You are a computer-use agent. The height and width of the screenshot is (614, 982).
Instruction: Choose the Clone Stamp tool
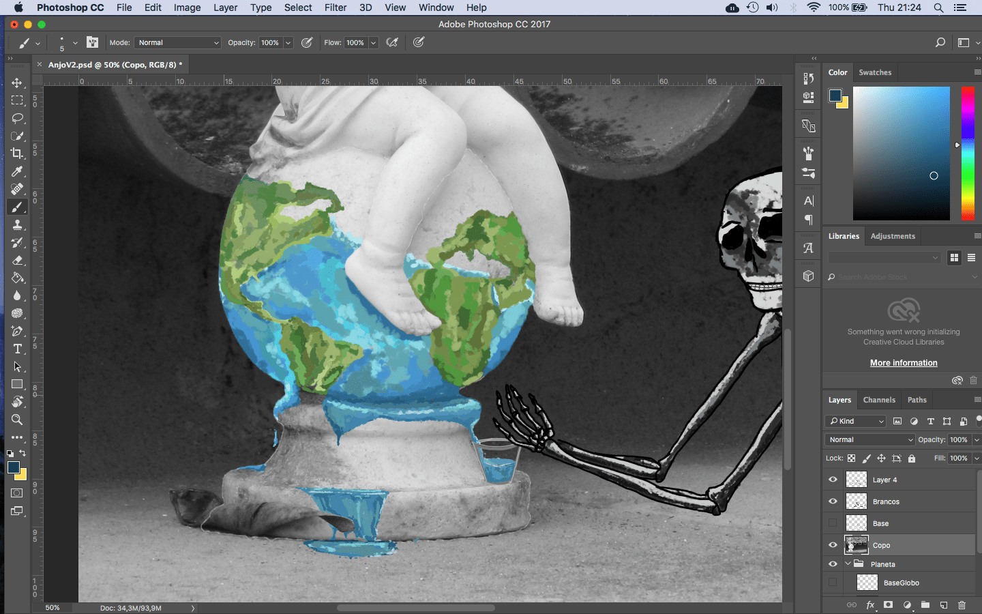click(x=17, y=224)
